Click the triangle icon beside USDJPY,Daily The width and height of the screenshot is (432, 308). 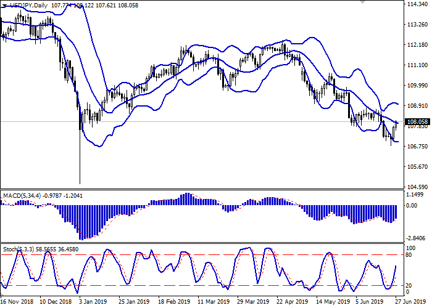tap(4, 4)
